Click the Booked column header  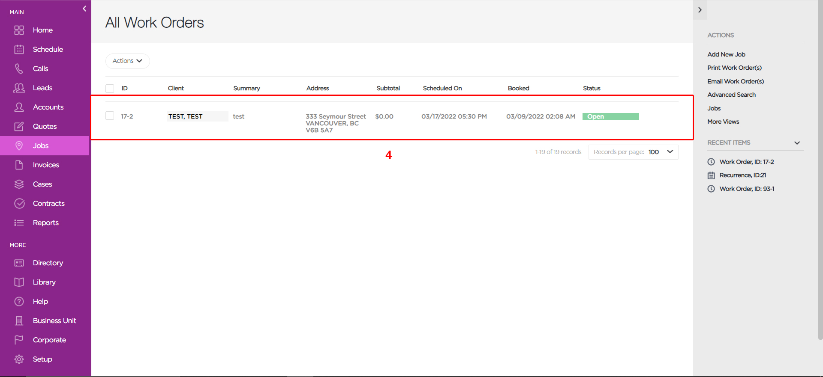518,88
